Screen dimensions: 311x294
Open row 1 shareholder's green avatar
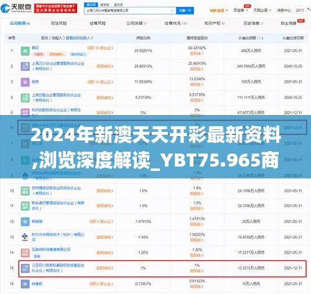click(25, 51)
